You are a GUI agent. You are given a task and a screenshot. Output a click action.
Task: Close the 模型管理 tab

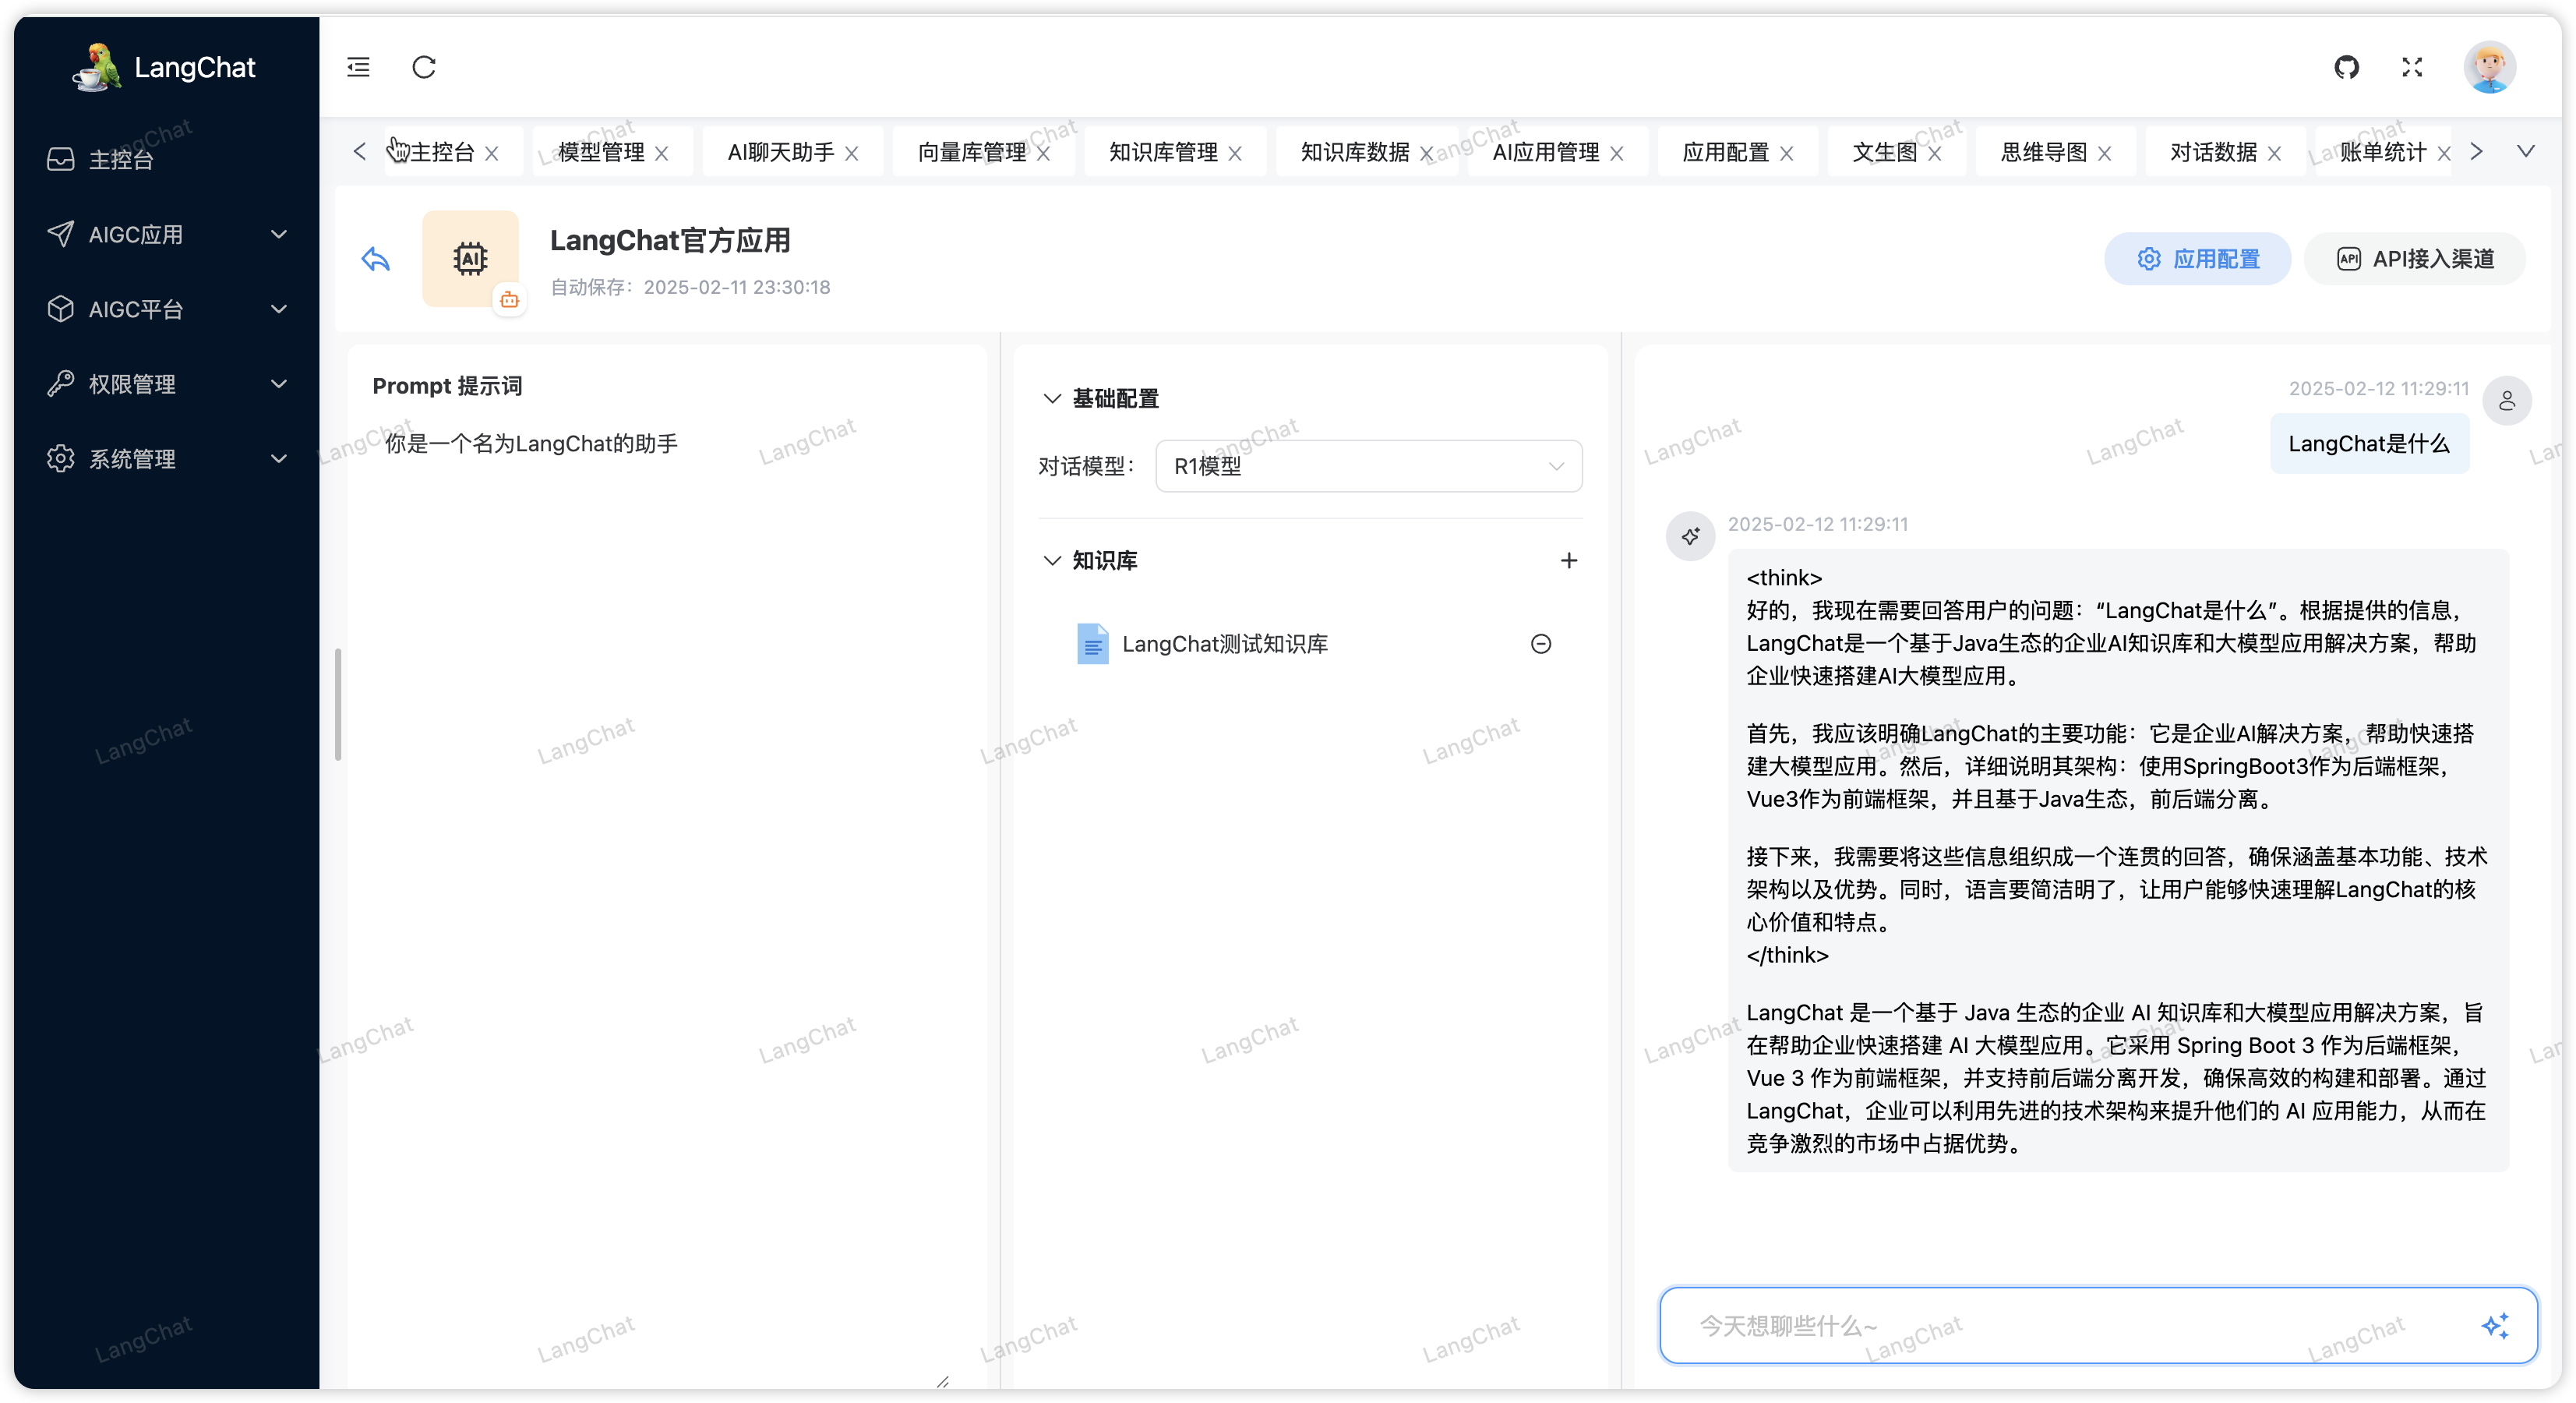[662, 153]
